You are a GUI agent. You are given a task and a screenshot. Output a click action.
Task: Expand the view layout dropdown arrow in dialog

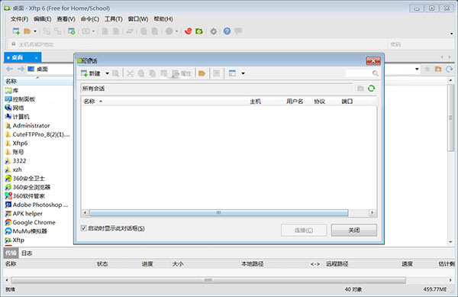(x=243, y=73)
